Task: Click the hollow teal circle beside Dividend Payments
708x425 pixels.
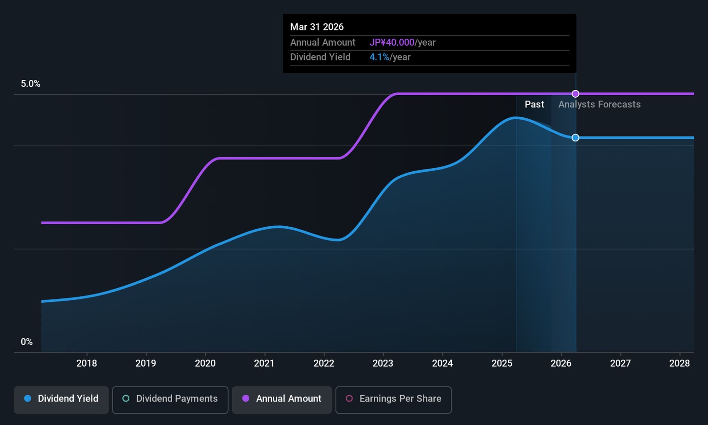Action: (x=126, y=398)
